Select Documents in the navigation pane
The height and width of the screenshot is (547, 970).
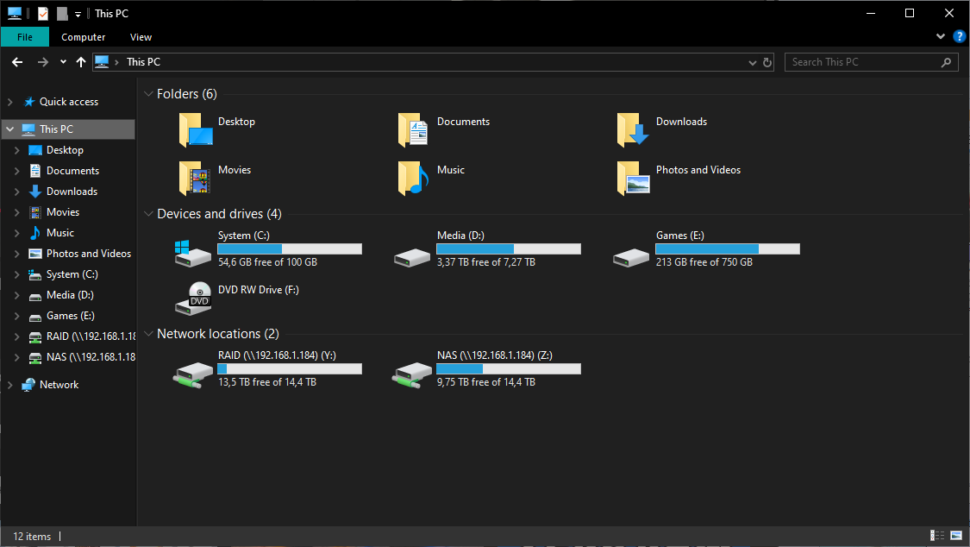point(72,171)
